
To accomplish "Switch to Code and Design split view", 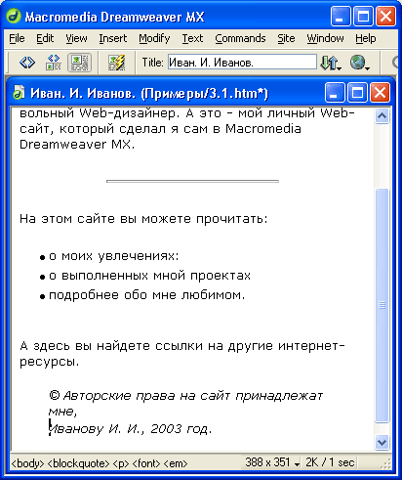I will pyautogui.click(x=54, y=62).
